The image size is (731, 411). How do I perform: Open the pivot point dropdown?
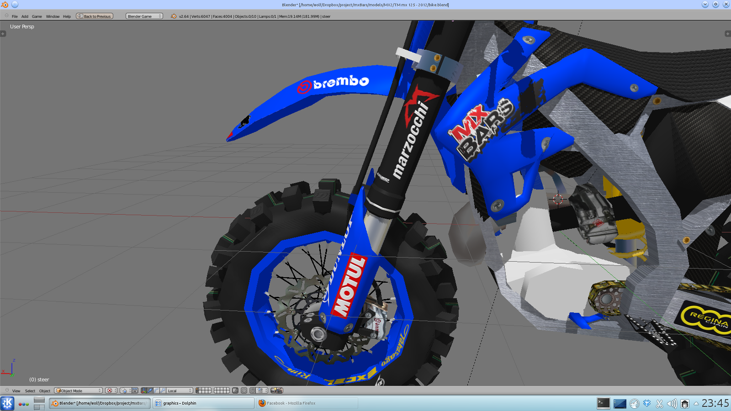[126, 390]
